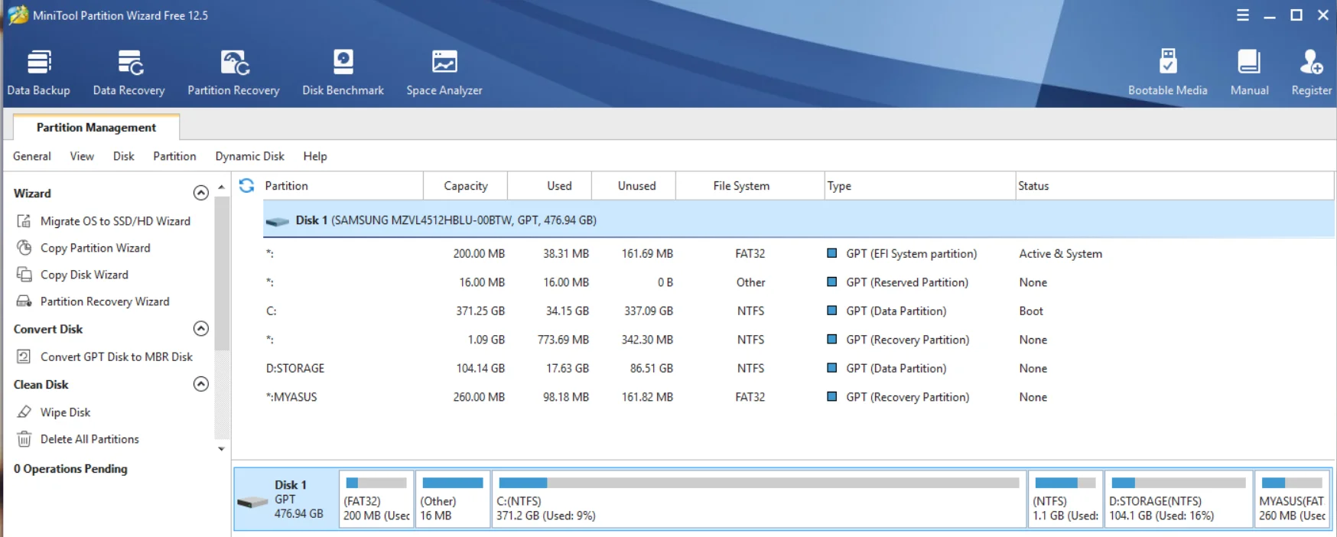Select the Partition Management tab
The image size is (1337, 537).
(x=96, y=127)
